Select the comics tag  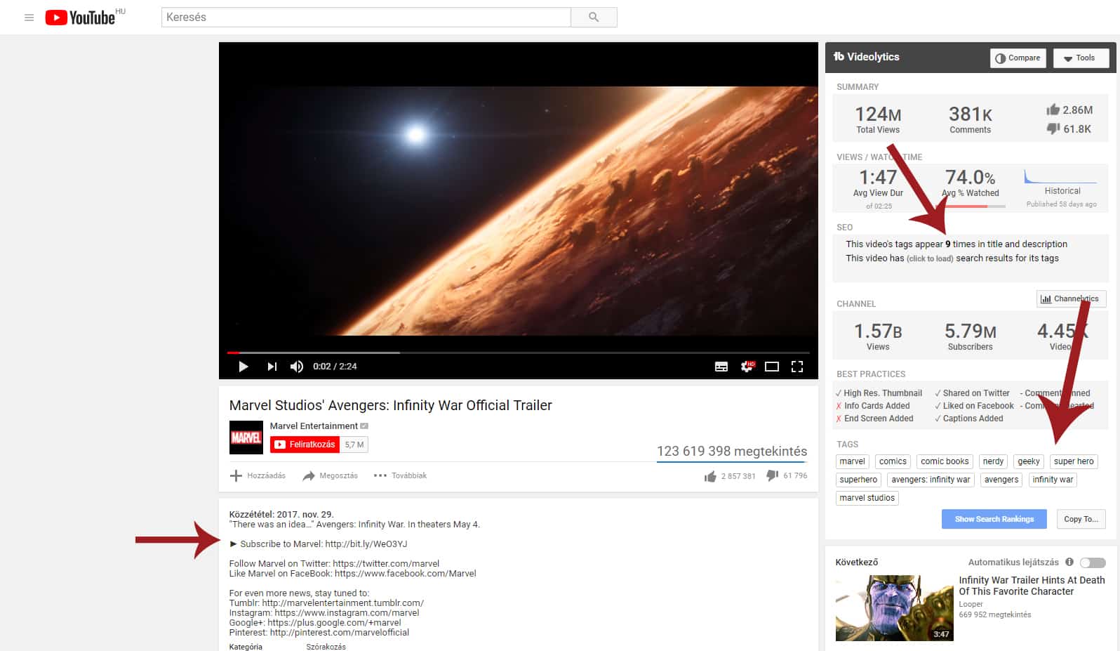click(893, 461)
